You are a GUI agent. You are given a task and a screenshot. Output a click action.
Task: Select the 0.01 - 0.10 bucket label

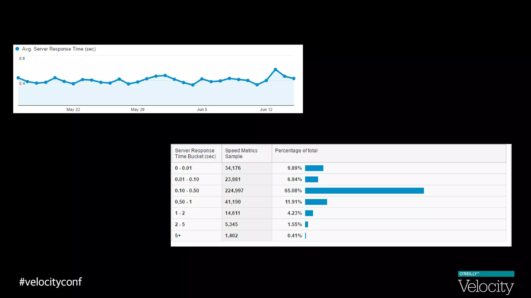point(187,179)
